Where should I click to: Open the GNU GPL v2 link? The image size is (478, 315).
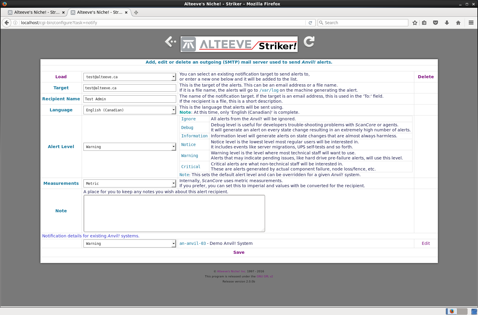tap(265, 276)
